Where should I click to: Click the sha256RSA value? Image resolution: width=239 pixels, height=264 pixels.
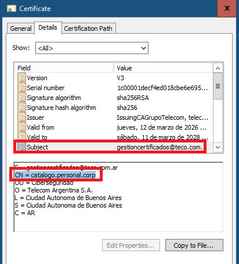point(133,98)
